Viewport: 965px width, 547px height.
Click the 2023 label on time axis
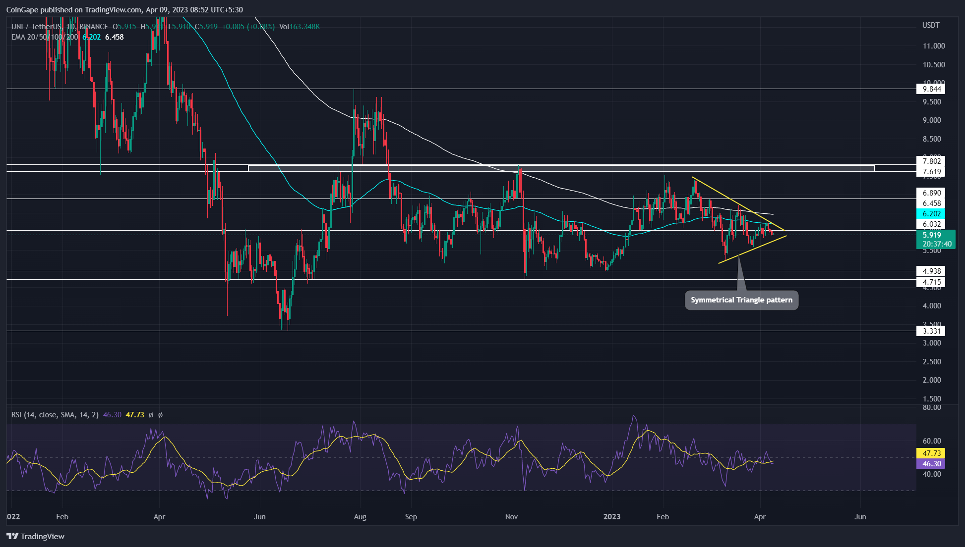[612, 517]
